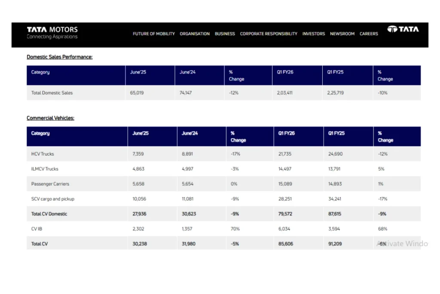This screenshot has height=294, width=440.
Task: Click the ILMCV Trucks row label
Action: pyautogui.click(x=45, y=169)
